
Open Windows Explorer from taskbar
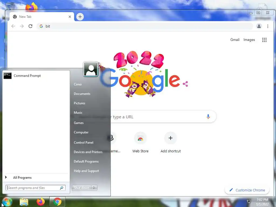24,202
